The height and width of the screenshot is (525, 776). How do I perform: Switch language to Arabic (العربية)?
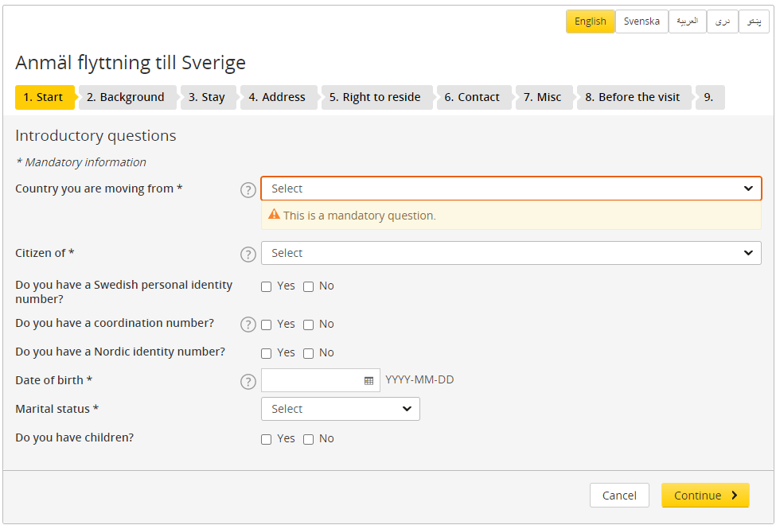(687, 21)
